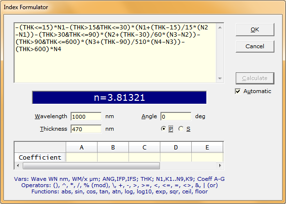Click the Thickness label
Screen dimensions: 286x204
[54, 129]
